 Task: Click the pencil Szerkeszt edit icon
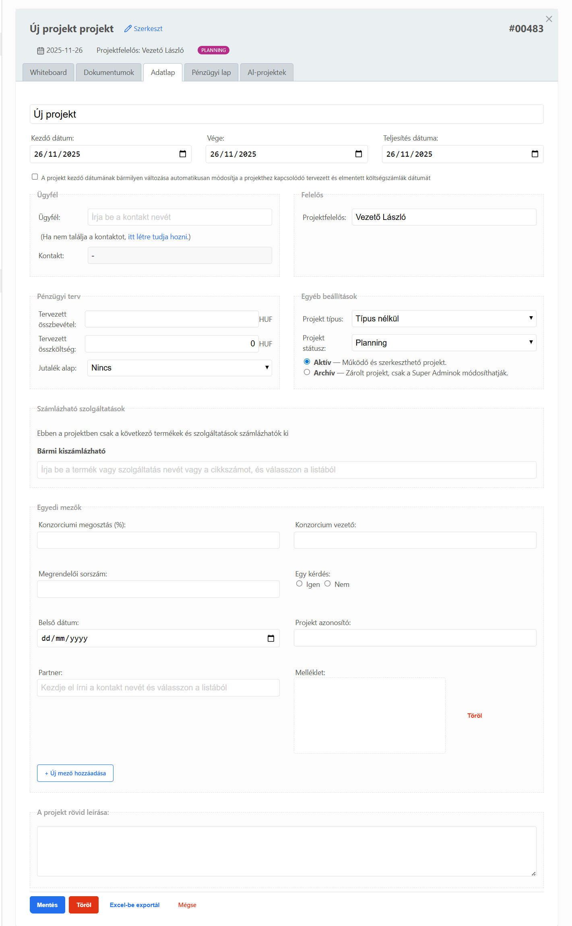click(128, 29)
